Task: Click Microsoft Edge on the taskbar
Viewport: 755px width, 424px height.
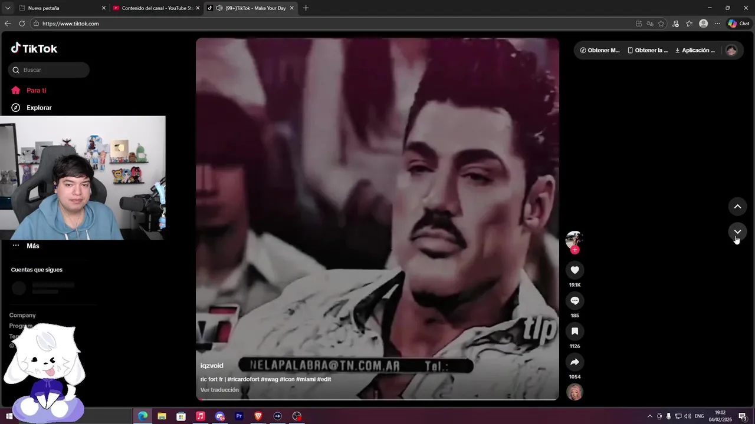Action: [x=143, y=416]
